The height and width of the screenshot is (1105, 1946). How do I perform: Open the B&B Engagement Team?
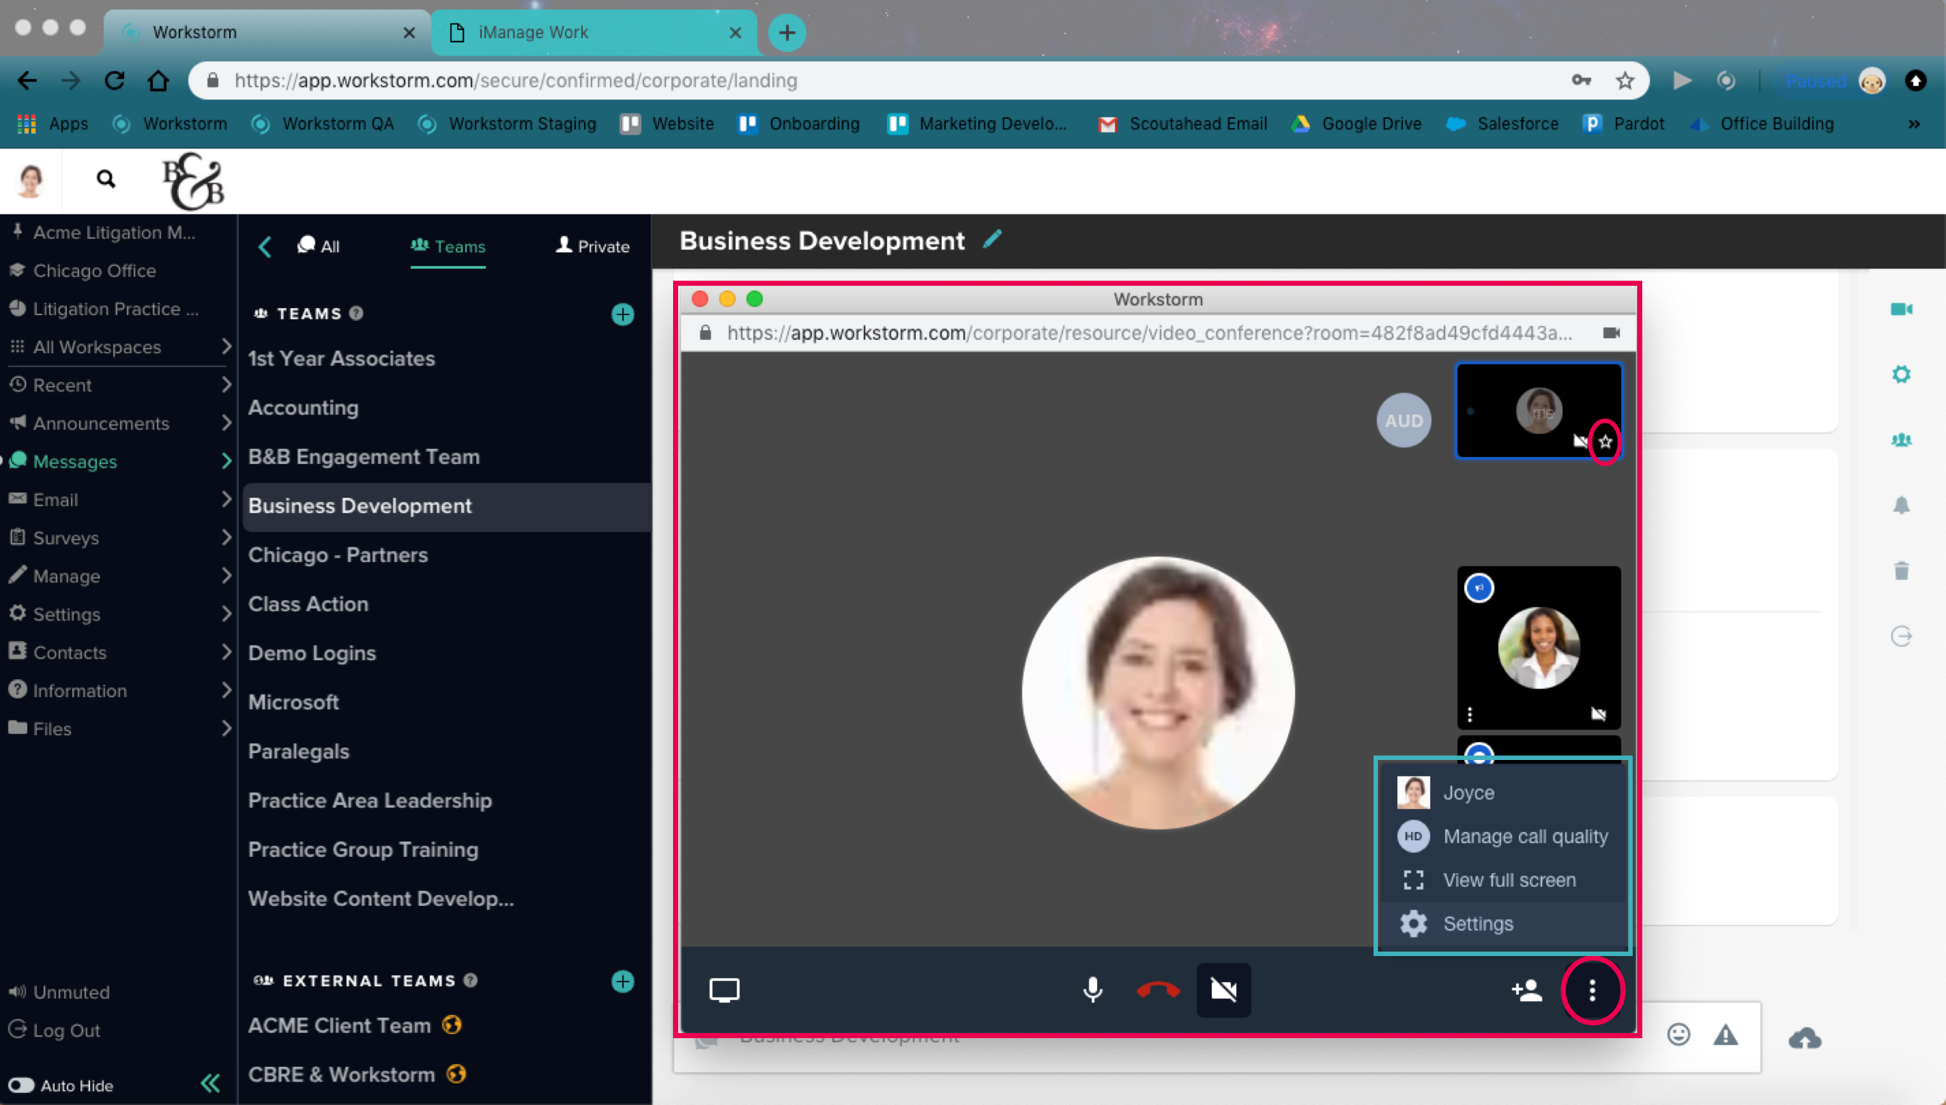click(364, 456)
